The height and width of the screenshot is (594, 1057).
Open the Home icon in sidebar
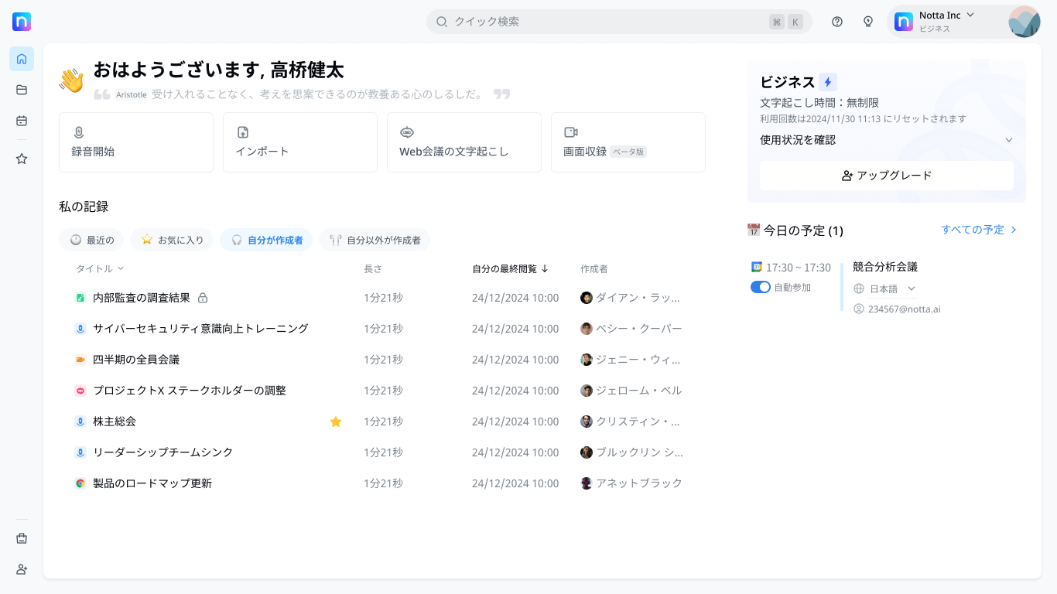pyautogui.click(x=22, y=59)
